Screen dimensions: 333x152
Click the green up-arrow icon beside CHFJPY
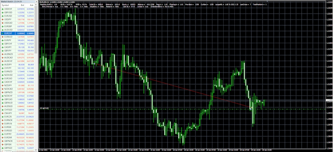coord(2,68)
